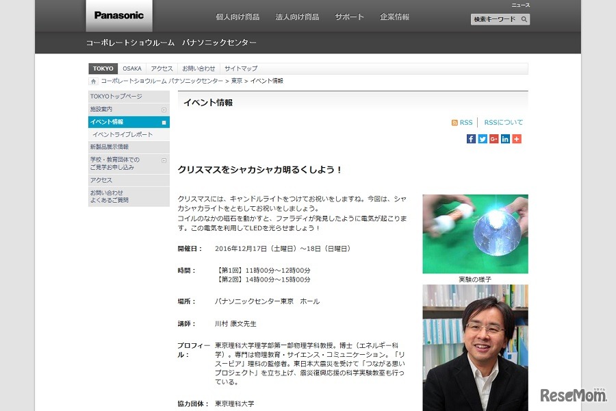Viewport: 616px width, 411px height.
Task: Open 法人向け商品 in top navigation
Action: [x=297, y=17]
